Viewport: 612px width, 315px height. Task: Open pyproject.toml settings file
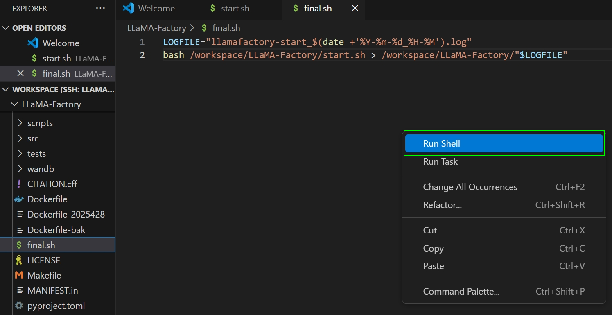coord(56,306)
